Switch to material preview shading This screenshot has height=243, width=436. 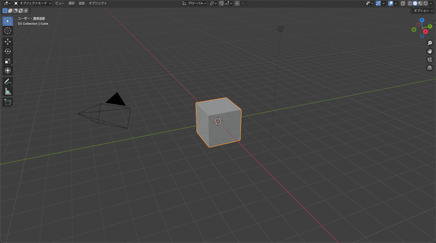tap(420, 3)
